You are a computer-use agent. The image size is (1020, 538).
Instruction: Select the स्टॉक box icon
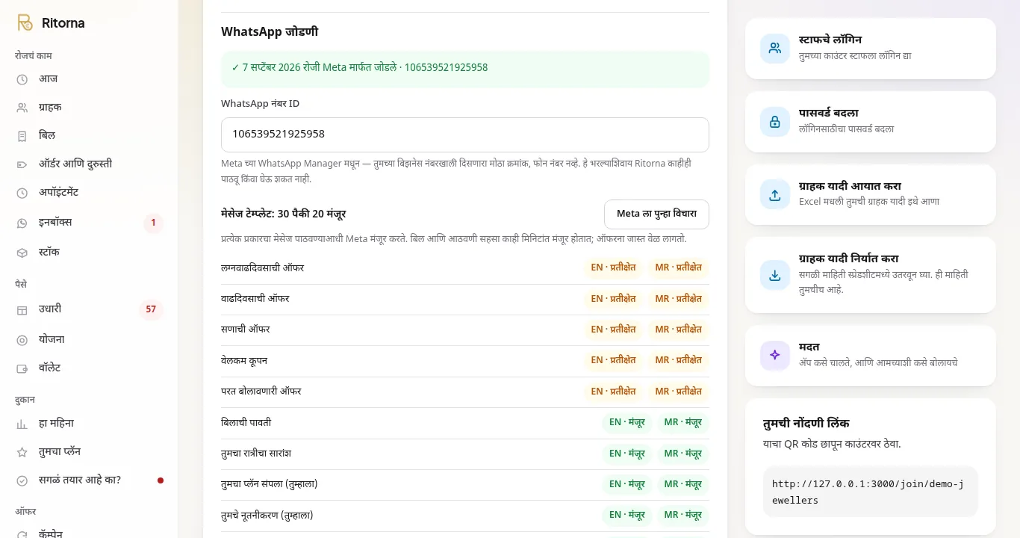pyautogui.click(x=22, y=253)
